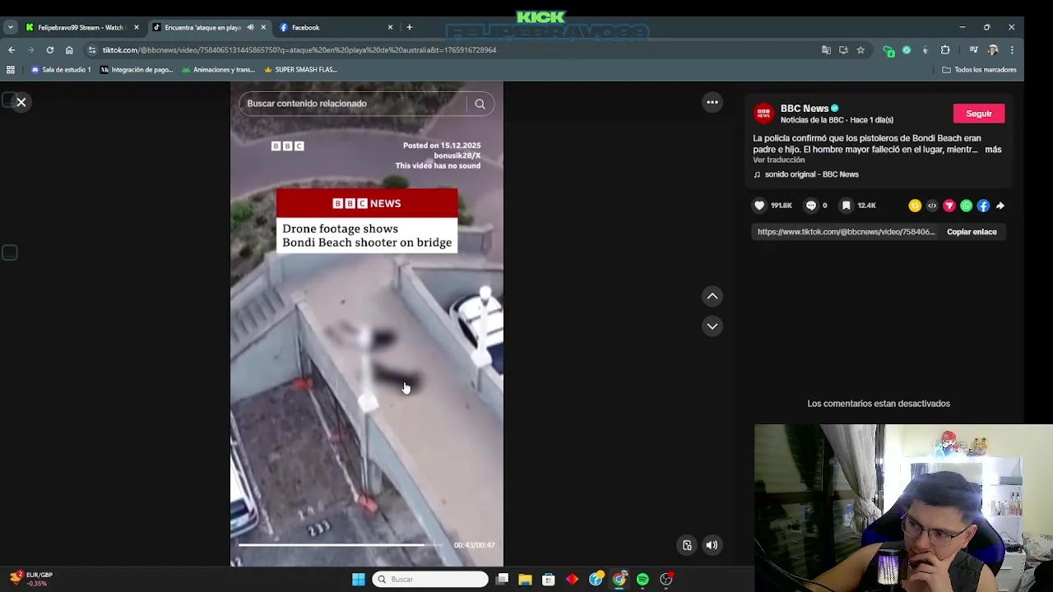Screen dimensions: 1053x592
Task: Click the address bar URL
Action: click(x=299, y=50)
